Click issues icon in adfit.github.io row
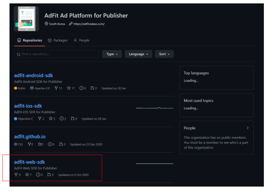 coord(50,144)
